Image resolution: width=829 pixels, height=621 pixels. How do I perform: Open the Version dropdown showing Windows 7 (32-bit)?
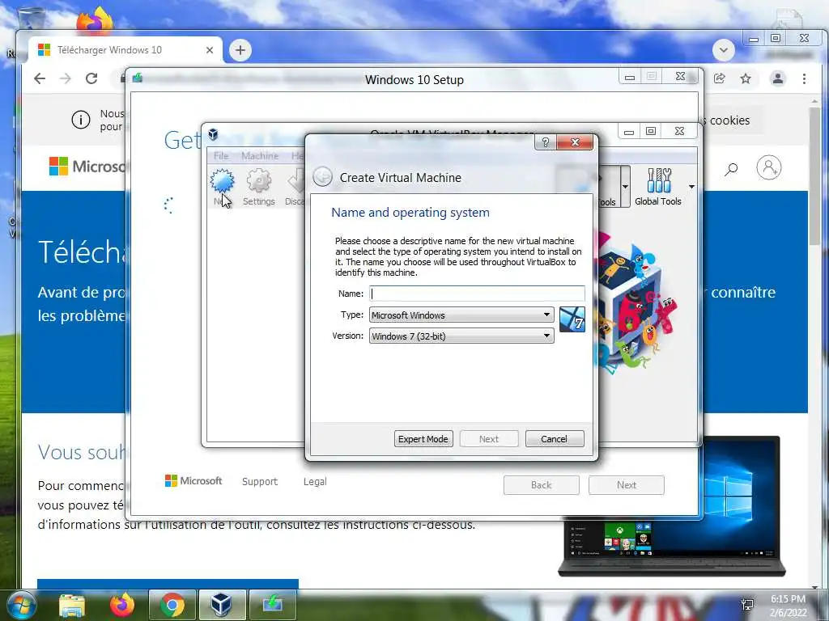click(x=461, y=336)
